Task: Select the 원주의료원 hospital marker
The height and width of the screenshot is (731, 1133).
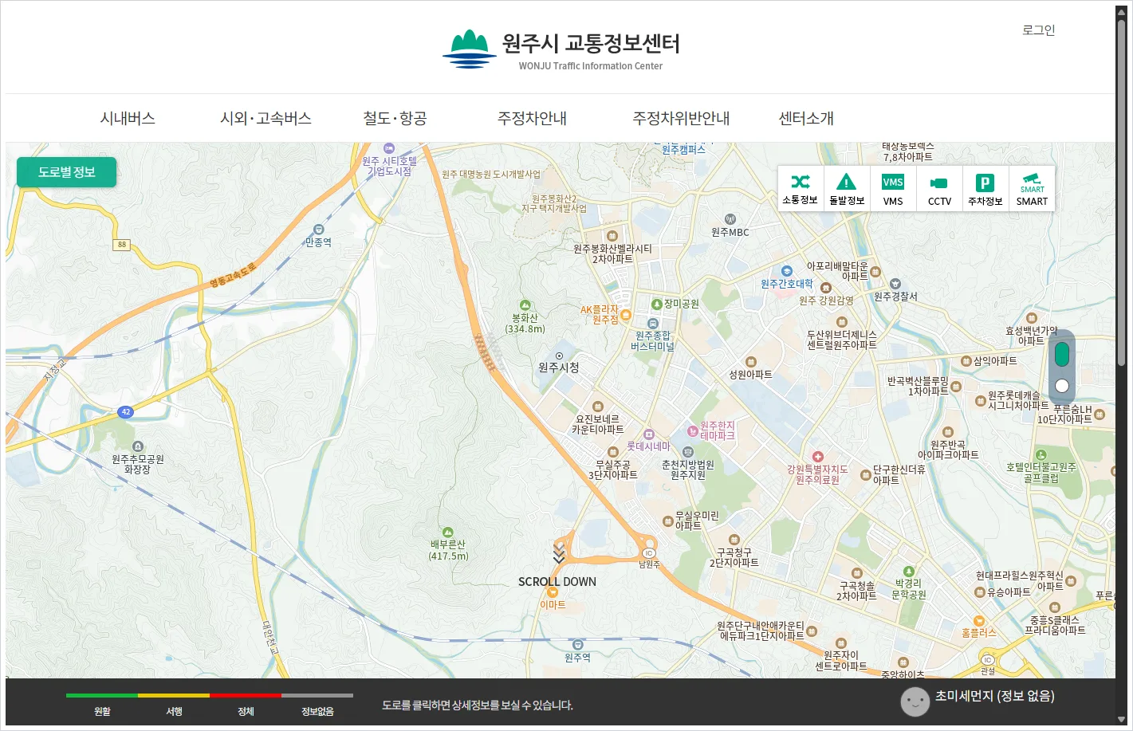Action: point(817,457)
